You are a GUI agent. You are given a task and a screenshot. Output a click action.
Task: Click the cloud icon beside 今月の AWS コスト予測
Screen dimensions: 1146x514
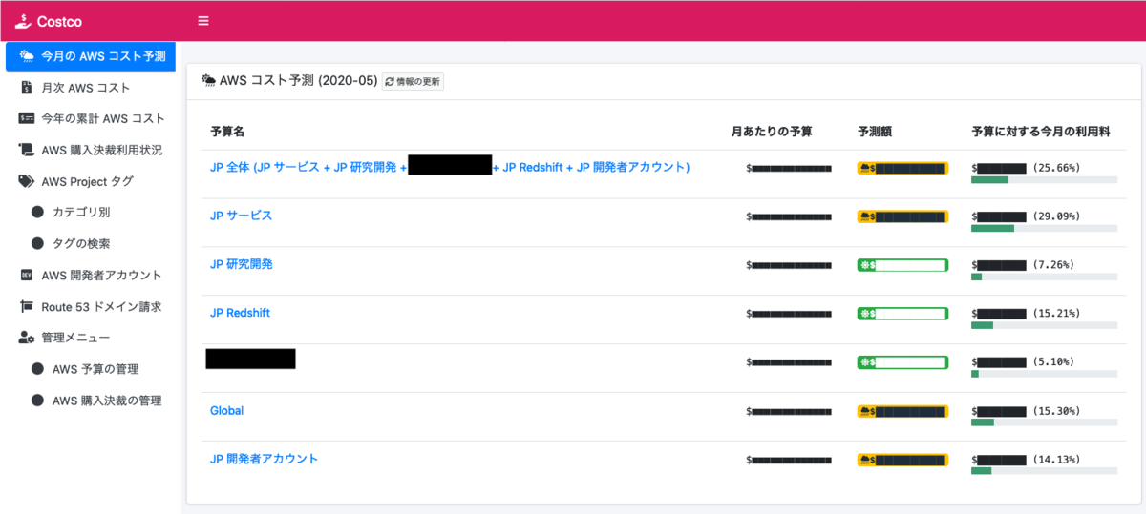pyautogui.click(x=27, y=56)
